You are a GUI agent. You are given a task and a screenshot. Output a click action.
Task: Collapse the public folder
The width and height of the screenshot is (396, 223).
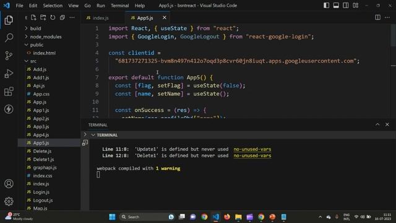26,45
